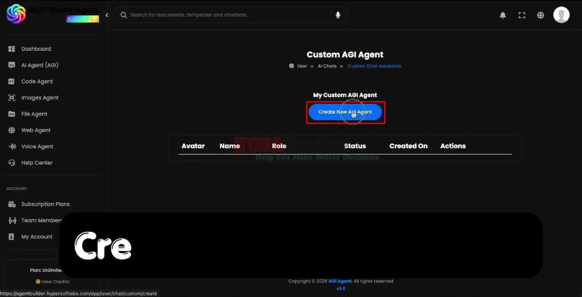Activate the voice search microphone icon

[338, 15]
